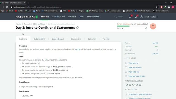Click the Practice breadcrumb link
Viewport: 176px width, 99px height.
coord(18,24)
